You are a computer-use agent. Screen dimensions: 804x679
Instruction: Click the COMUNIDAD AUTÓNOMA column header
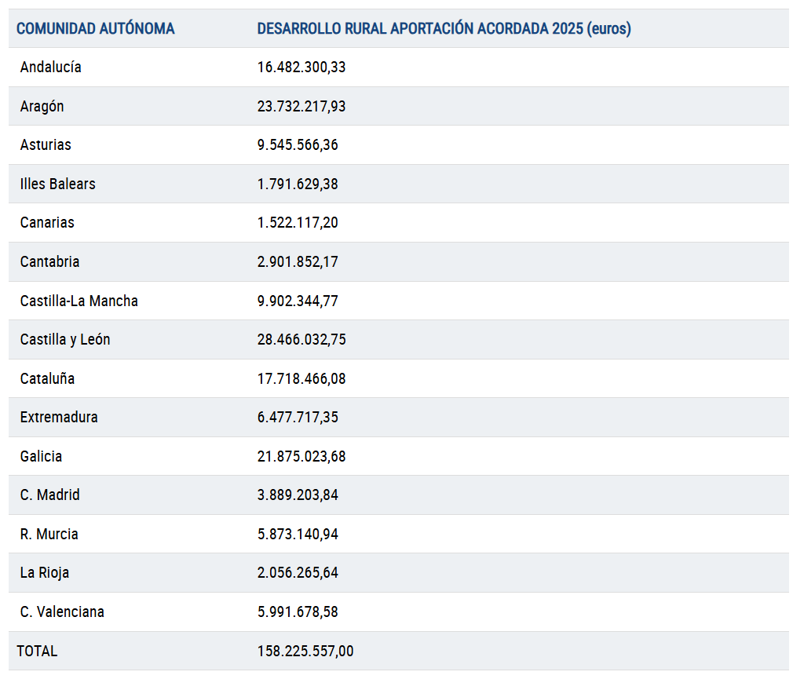(95, 29)
